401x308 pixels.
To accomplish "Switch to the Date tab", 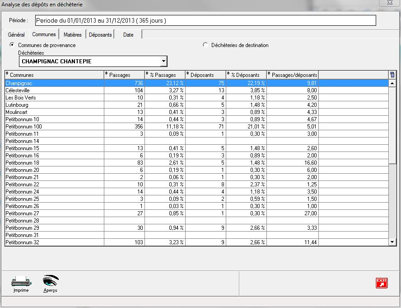I will point(128,35).
